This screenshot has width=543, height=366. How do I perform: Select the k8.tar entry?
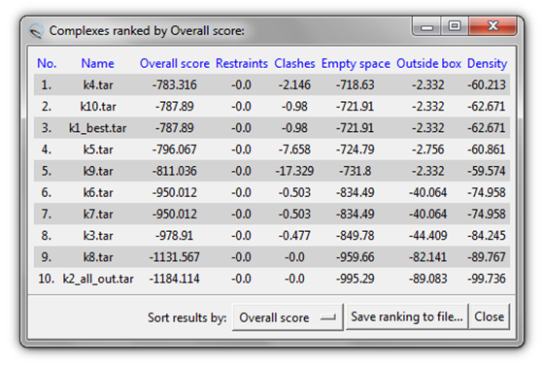point(98,257)
